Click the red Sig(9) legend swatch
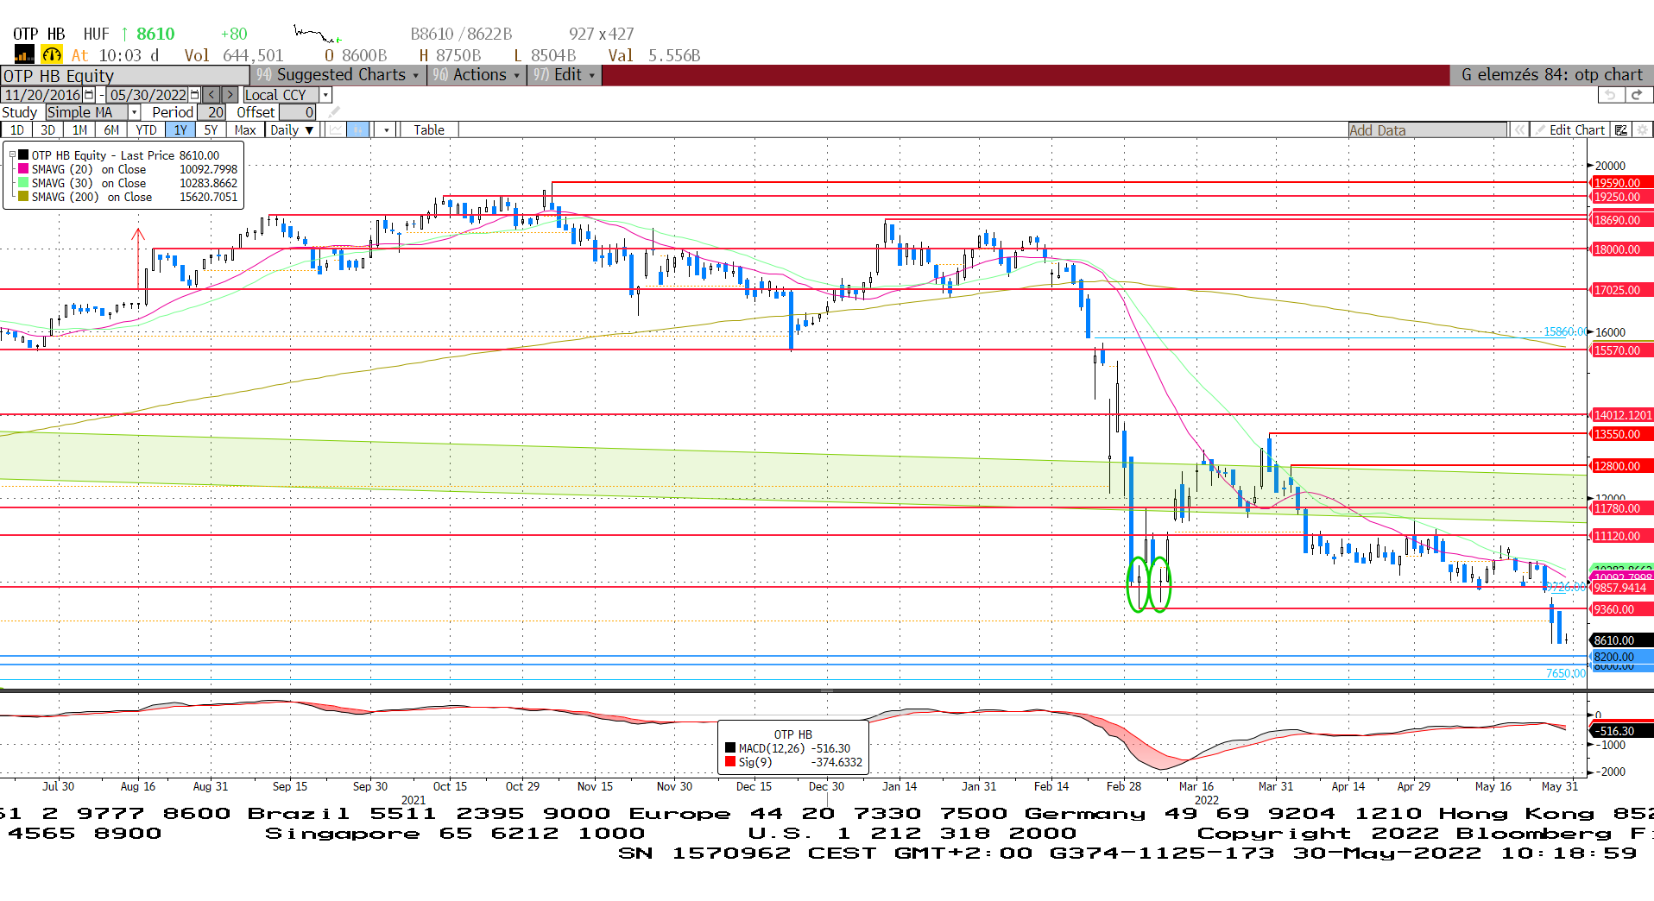The image size is (1654, 901). pyautogui.click(x=730, y=762)
